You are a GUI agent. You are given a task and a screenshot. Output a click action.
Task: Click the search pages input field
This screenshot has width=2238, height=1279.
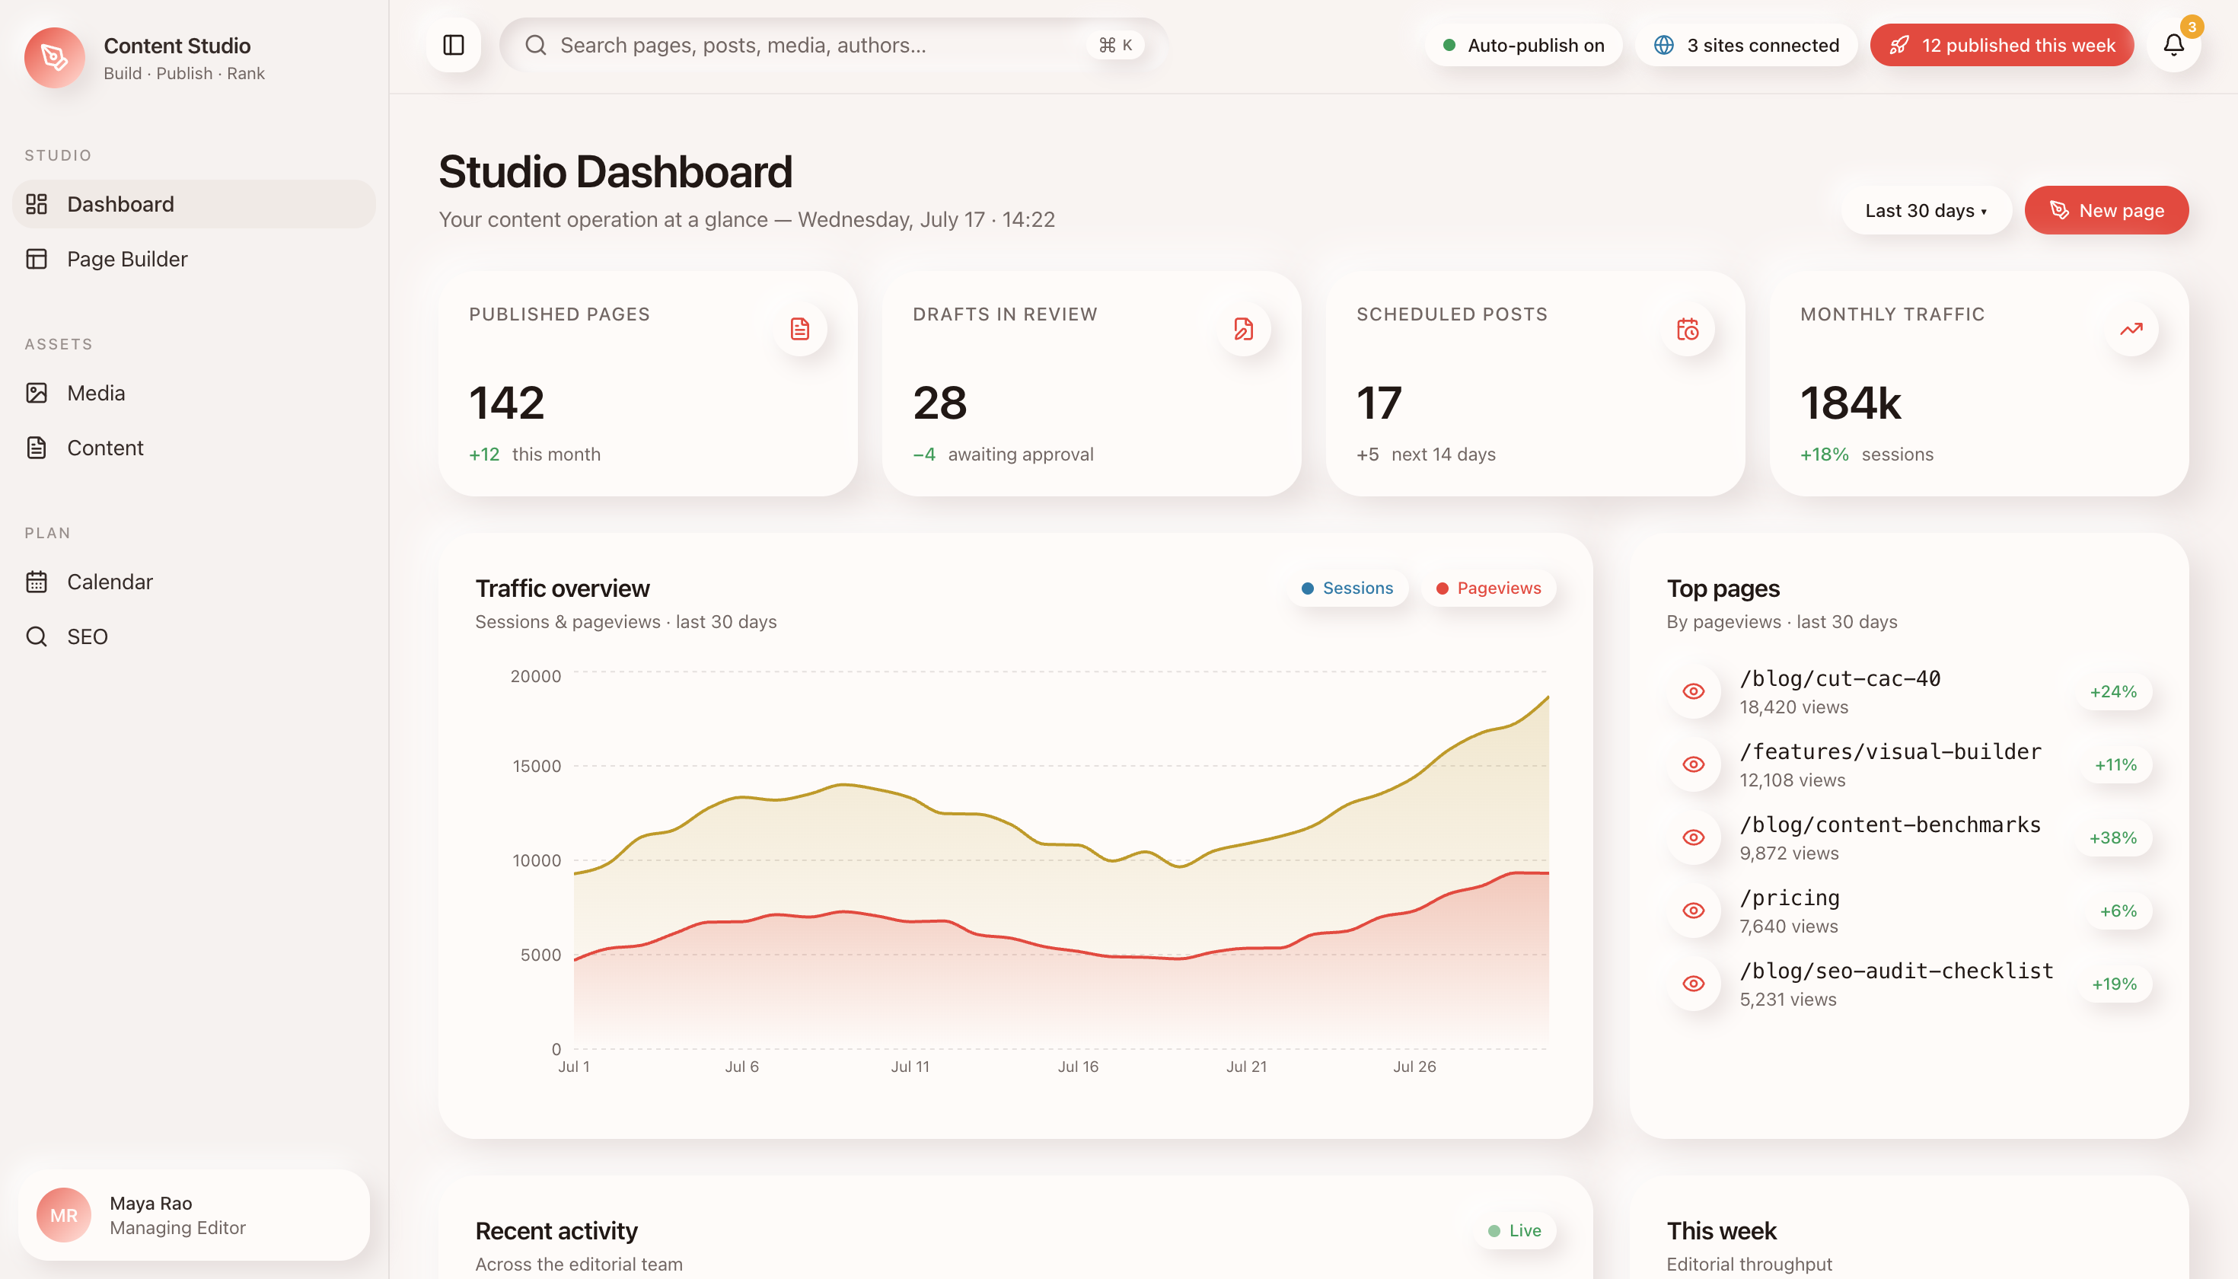(x=833, y=45)
